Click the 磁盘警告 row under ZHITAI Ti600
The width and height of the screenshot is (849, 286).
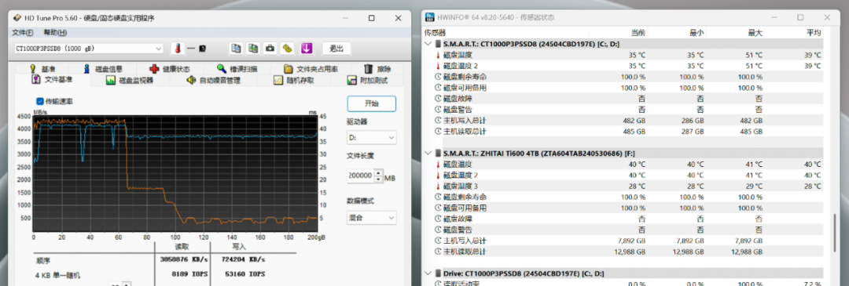623,230
